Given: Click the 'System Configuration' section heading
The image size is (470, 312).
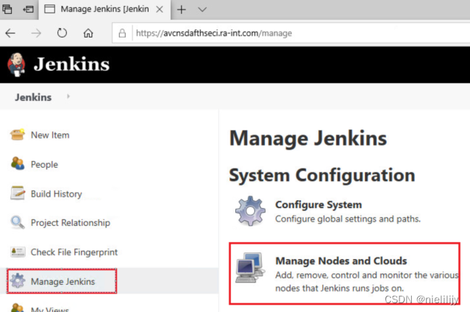Looking at the screenshot, I should [x=322, y=175].
